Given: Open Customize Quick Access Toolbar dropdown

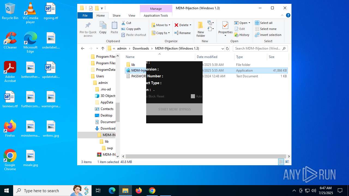Looking at the screenshot, I should 102,8.
